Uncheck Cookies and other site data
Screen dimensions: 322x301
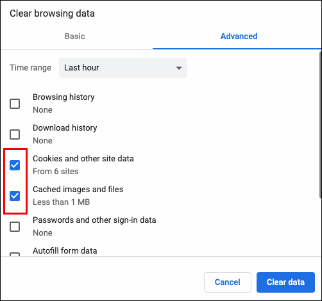click(x=15, y=165)
